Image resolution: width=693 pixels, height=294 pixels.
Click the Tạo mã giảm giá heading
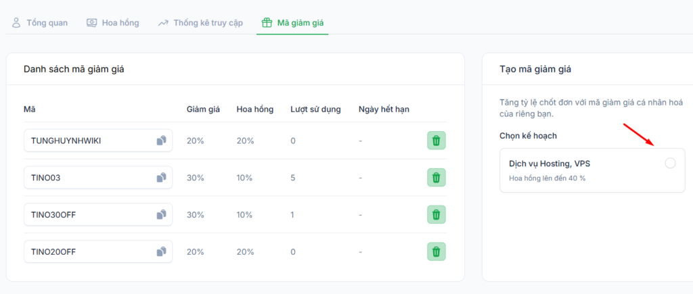pos(535,70)
